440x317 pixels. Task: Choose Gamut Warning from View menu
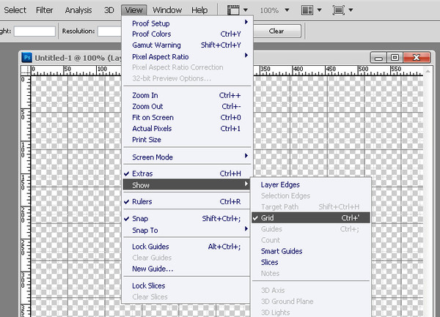pyautogui.click(x=188, y=45)
